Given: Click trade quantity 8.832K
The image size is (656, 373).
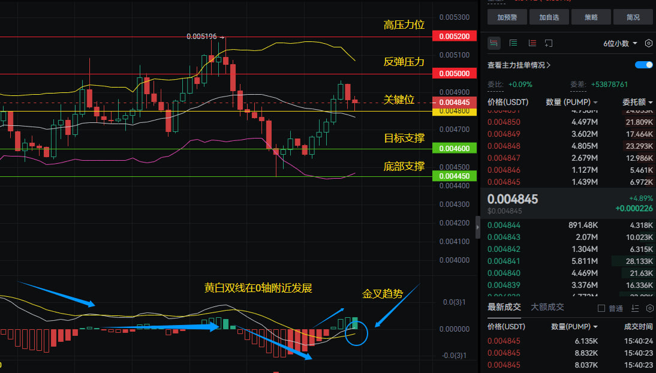Looking at the screenshot, I should [x=586, y=353].
